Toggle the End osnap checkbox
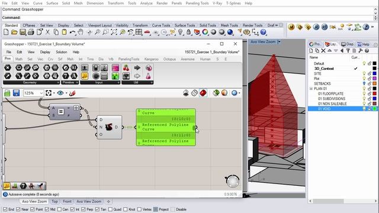The image size is (379, 213). point(5,209)
